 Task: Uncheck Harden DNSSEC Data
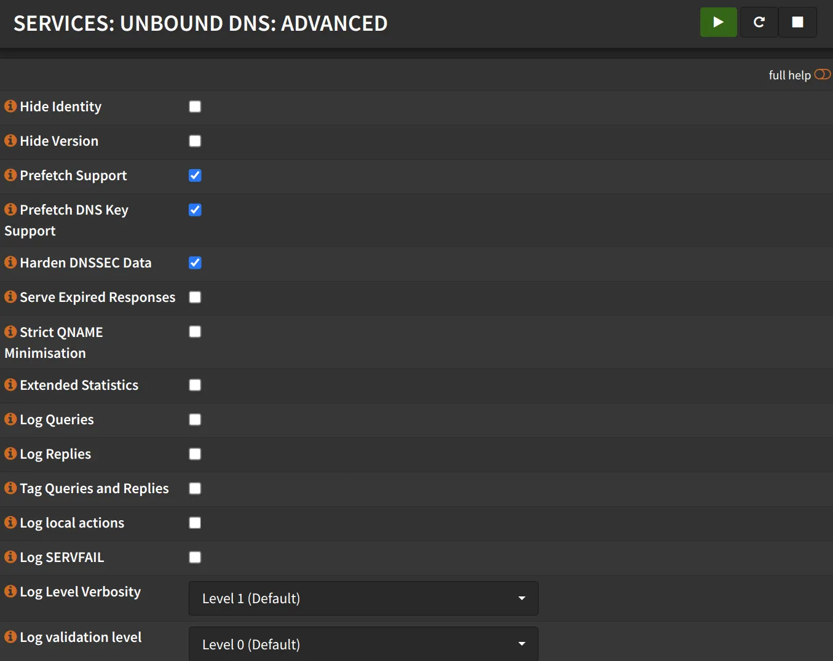(x=195, y=263)
